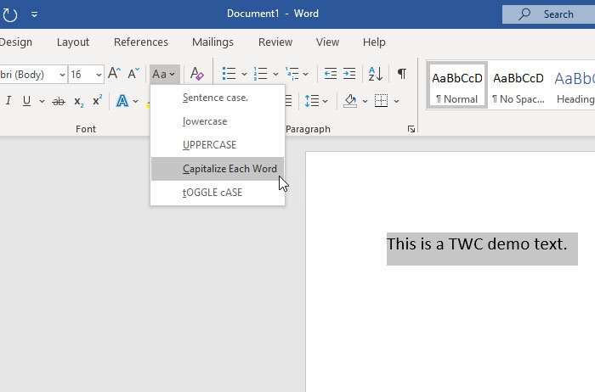The height and width of the screenshot is (392, 595).
Task: Click the Decrease Font Size icon
Action: click(133, 73)
